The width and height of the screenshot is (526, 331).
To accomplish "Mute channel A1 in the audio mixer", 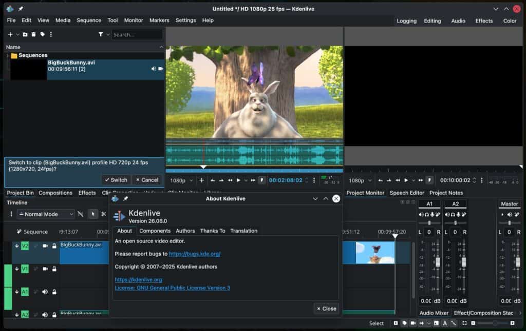I will tap(421, 215).
